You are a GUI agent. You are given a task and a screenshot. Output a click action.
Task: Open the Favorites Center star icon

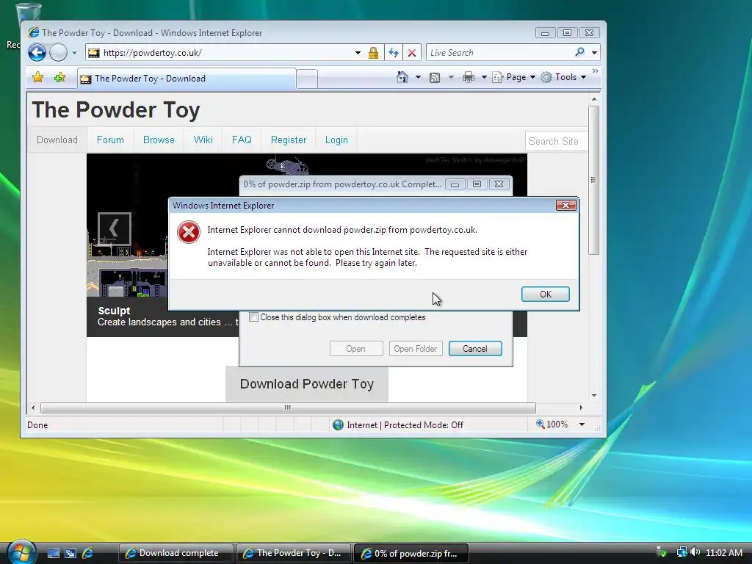pos(38,77)
